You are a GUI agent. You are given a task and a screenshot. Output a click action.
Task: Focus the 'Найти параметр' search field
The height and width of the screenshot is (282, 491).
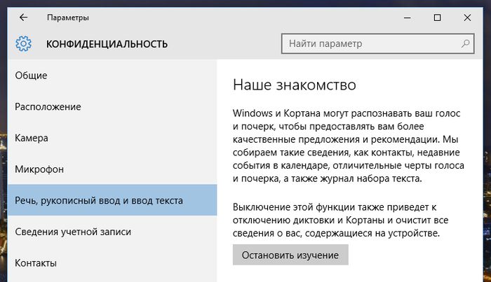click(x=377, y=43)
